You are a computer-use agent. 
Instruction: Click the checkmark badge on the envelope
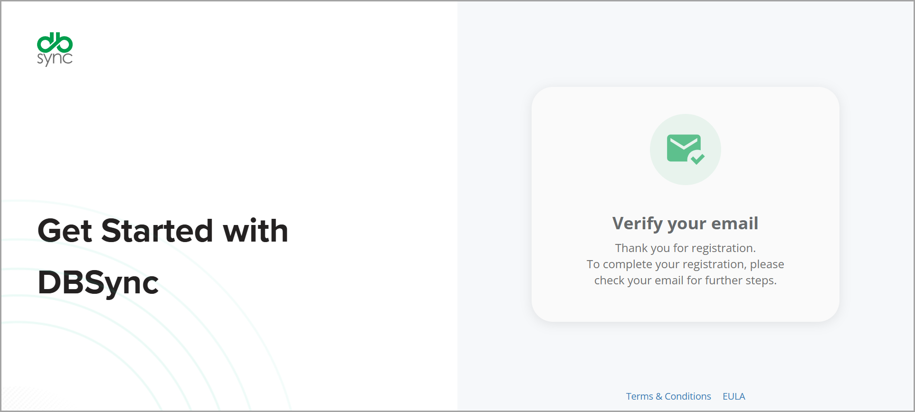pyautogui.click(x=697, y=158)
